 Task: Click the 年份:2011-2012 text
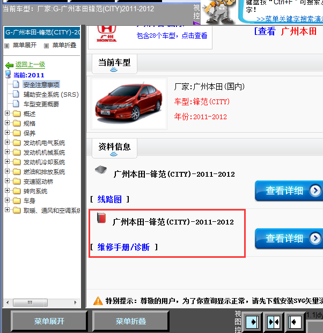200,117
